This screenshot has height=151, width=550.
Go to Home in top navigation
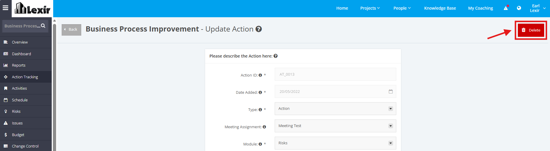(x=342, y=8)
